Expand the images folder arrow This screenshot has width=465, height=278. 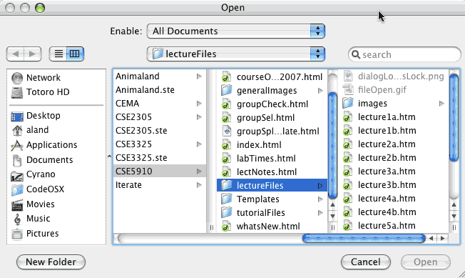coord(441,104)
